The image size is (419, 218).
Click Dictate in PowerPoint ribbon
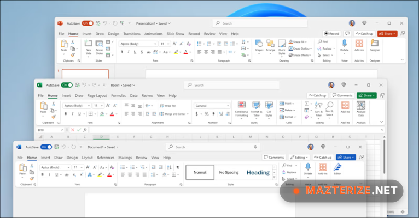345,46
